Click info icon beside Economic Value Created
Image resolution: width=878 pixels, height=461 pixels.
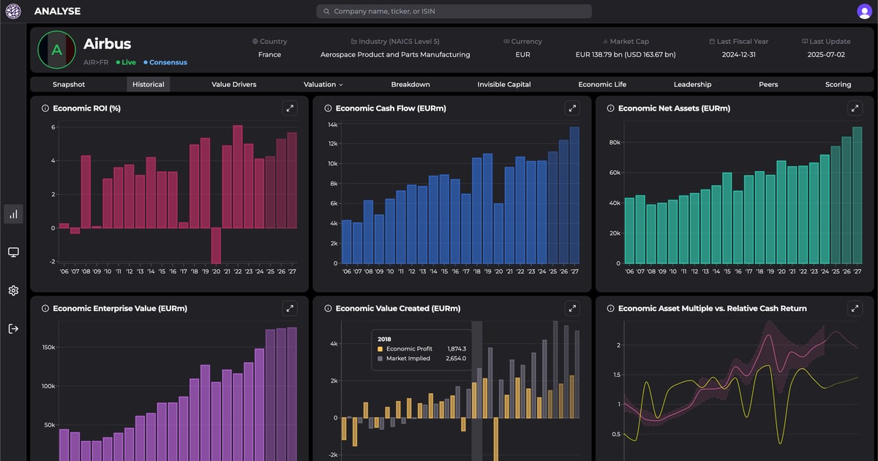coord(328,309)
